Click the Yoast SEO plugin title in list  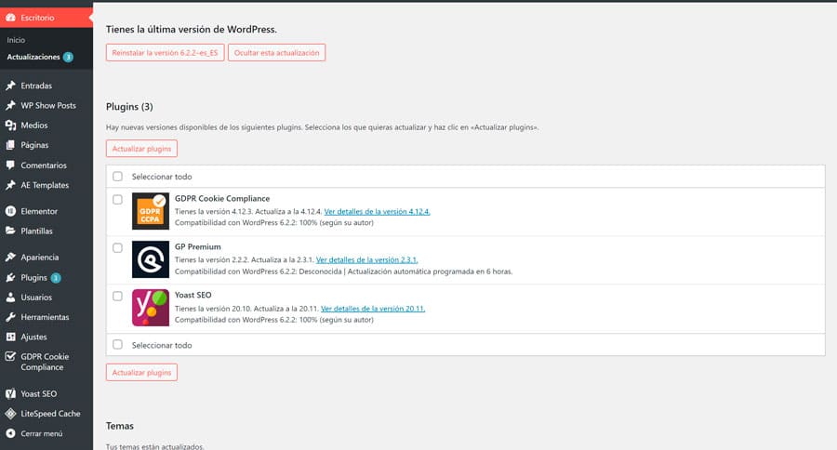(193, 295)
